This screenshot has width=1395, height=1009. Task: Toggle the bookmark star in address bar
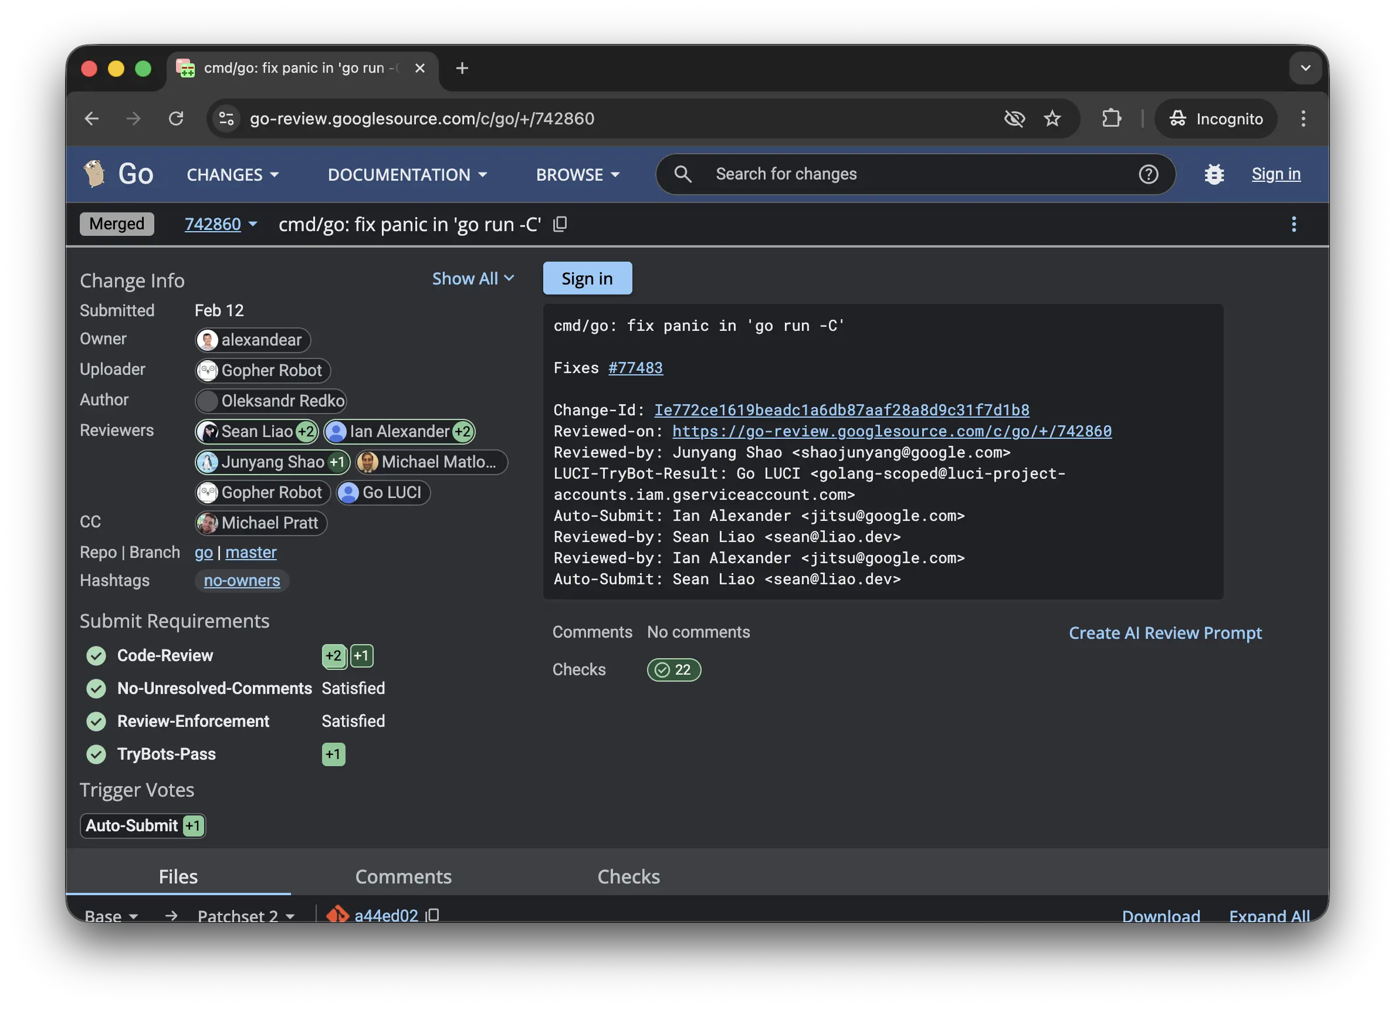point(1053,118)
